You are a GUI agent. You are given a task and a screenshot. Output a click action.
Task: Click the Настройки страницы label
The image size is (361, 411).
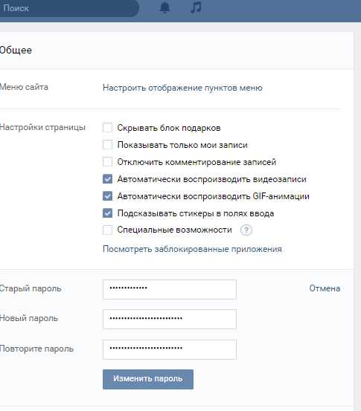click(42, 127)
